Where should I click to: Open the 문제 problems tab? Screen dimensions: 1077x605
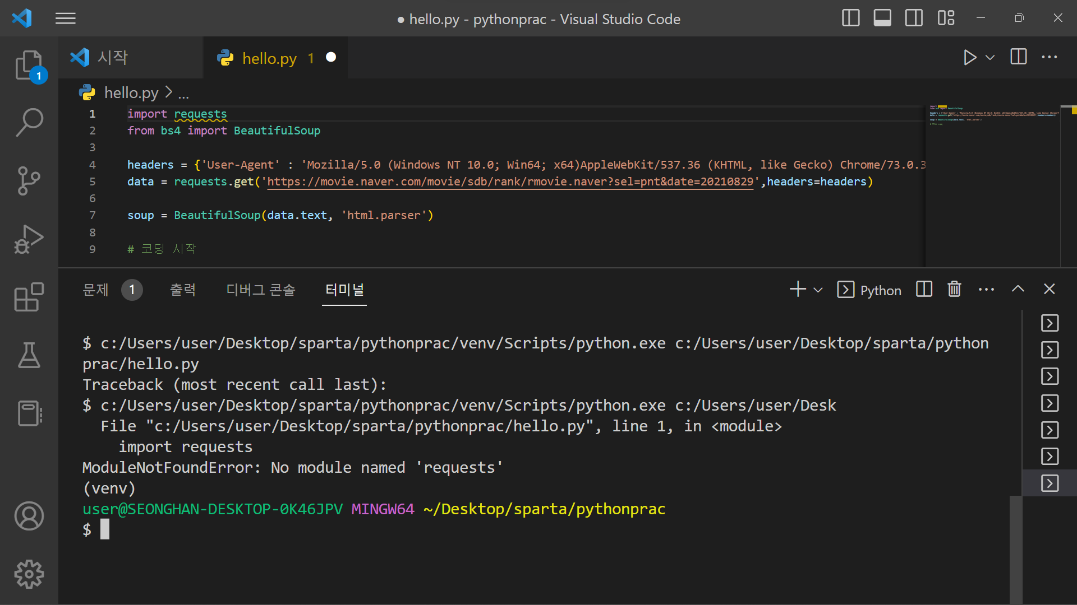coord(96,290)
